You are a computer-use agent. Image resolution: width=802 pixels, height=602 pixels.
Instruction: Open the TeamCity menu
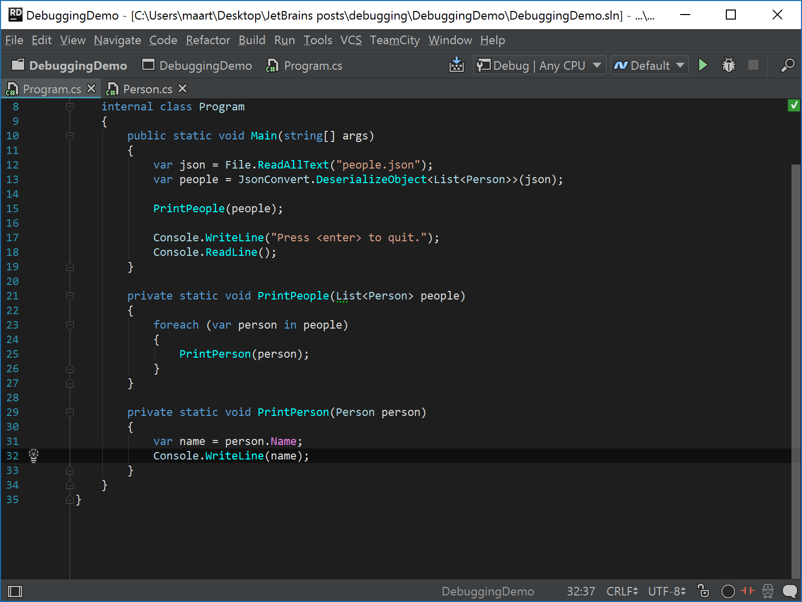coord(395,40)
